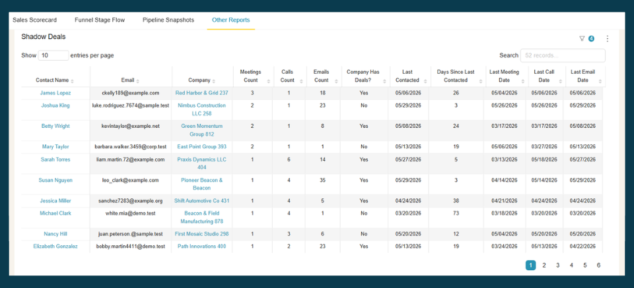
Task: Go to pagination page 6
Action: click(x=599, y=265)
